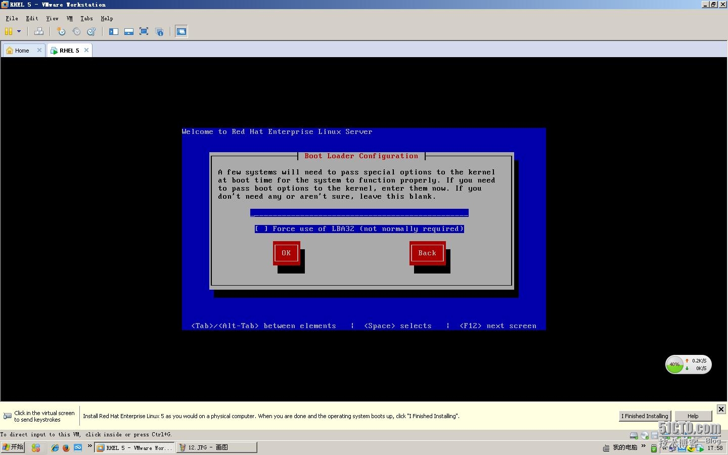728x455 pixels.
Task: Open the Edit menu
Action: click(x=32, y=18)
